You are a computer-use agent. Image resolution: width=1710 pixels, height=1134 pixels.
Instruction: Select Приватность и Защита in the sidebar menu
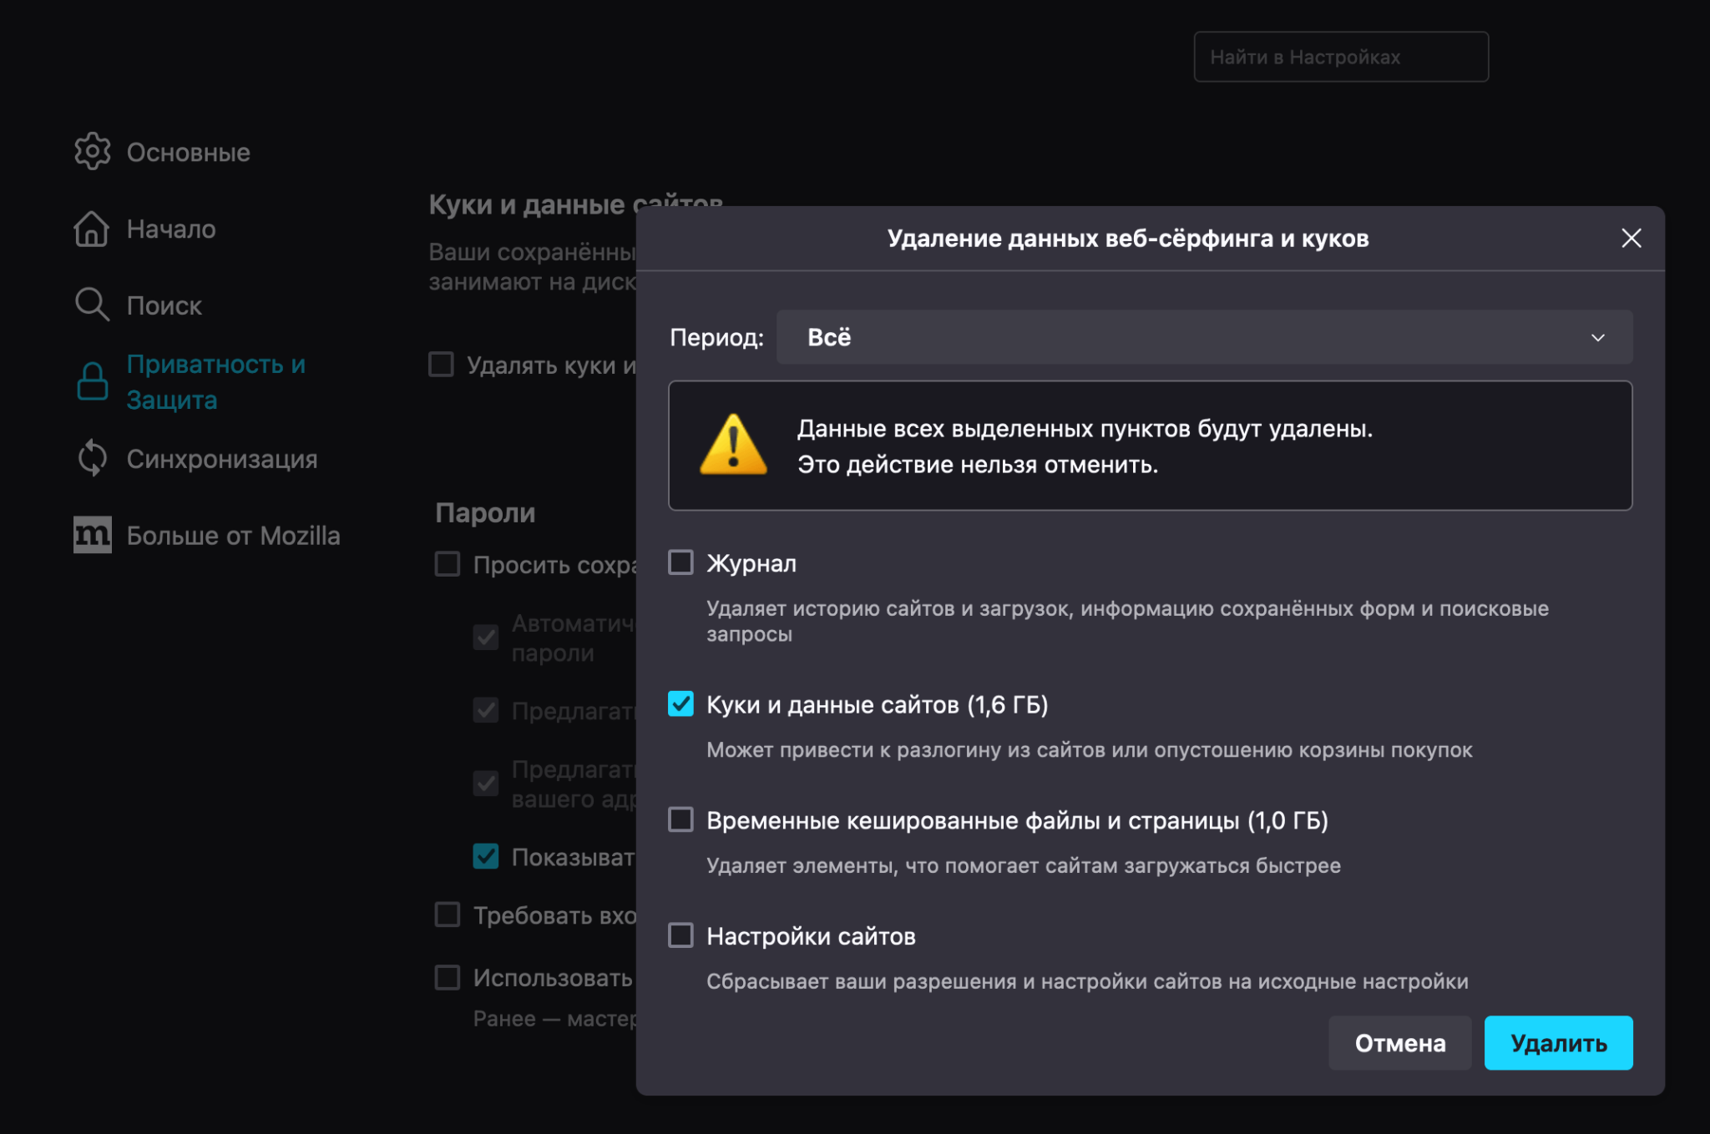[x=216, y=381]
